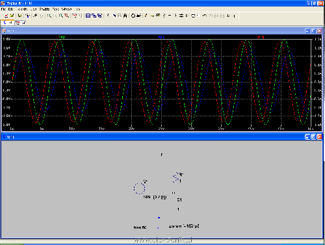Click the Find binoculars icon
Viewport: 325px width, 245px height.
click(125, 16)
